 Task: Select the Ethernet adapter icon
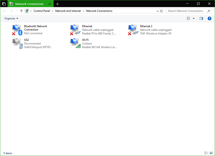tap(75, 30)
